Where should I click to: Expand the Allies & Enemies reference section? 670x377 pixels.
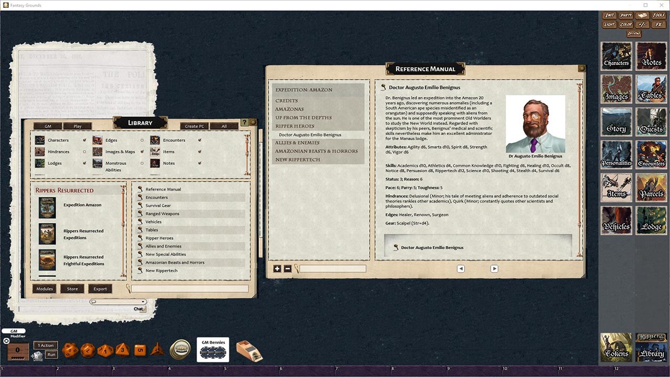click(298, 142)
